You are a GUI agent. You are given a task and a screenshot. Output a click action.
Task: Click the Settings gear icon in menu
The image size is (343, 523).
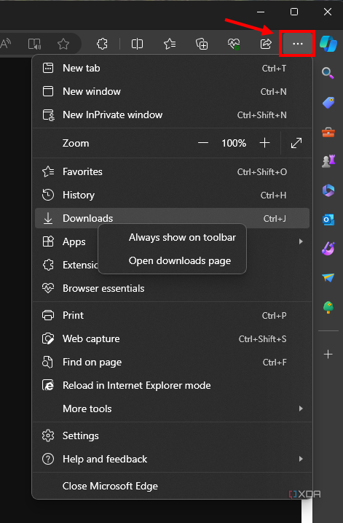tap(48, 435)
